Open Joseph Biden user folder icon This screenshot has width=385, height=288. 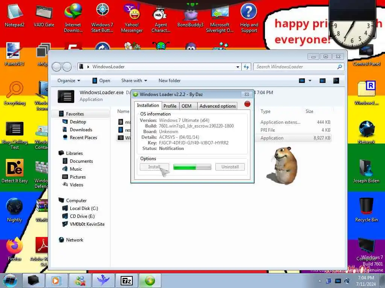click(x=366, y=171)
